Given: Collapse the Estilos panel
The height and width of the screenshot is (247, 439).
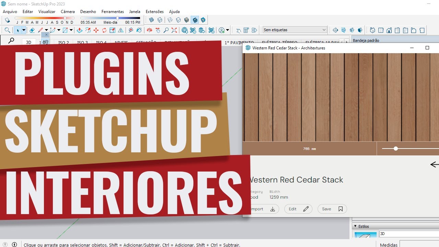Looking at the screenshot, I should [x=355, y=226].
